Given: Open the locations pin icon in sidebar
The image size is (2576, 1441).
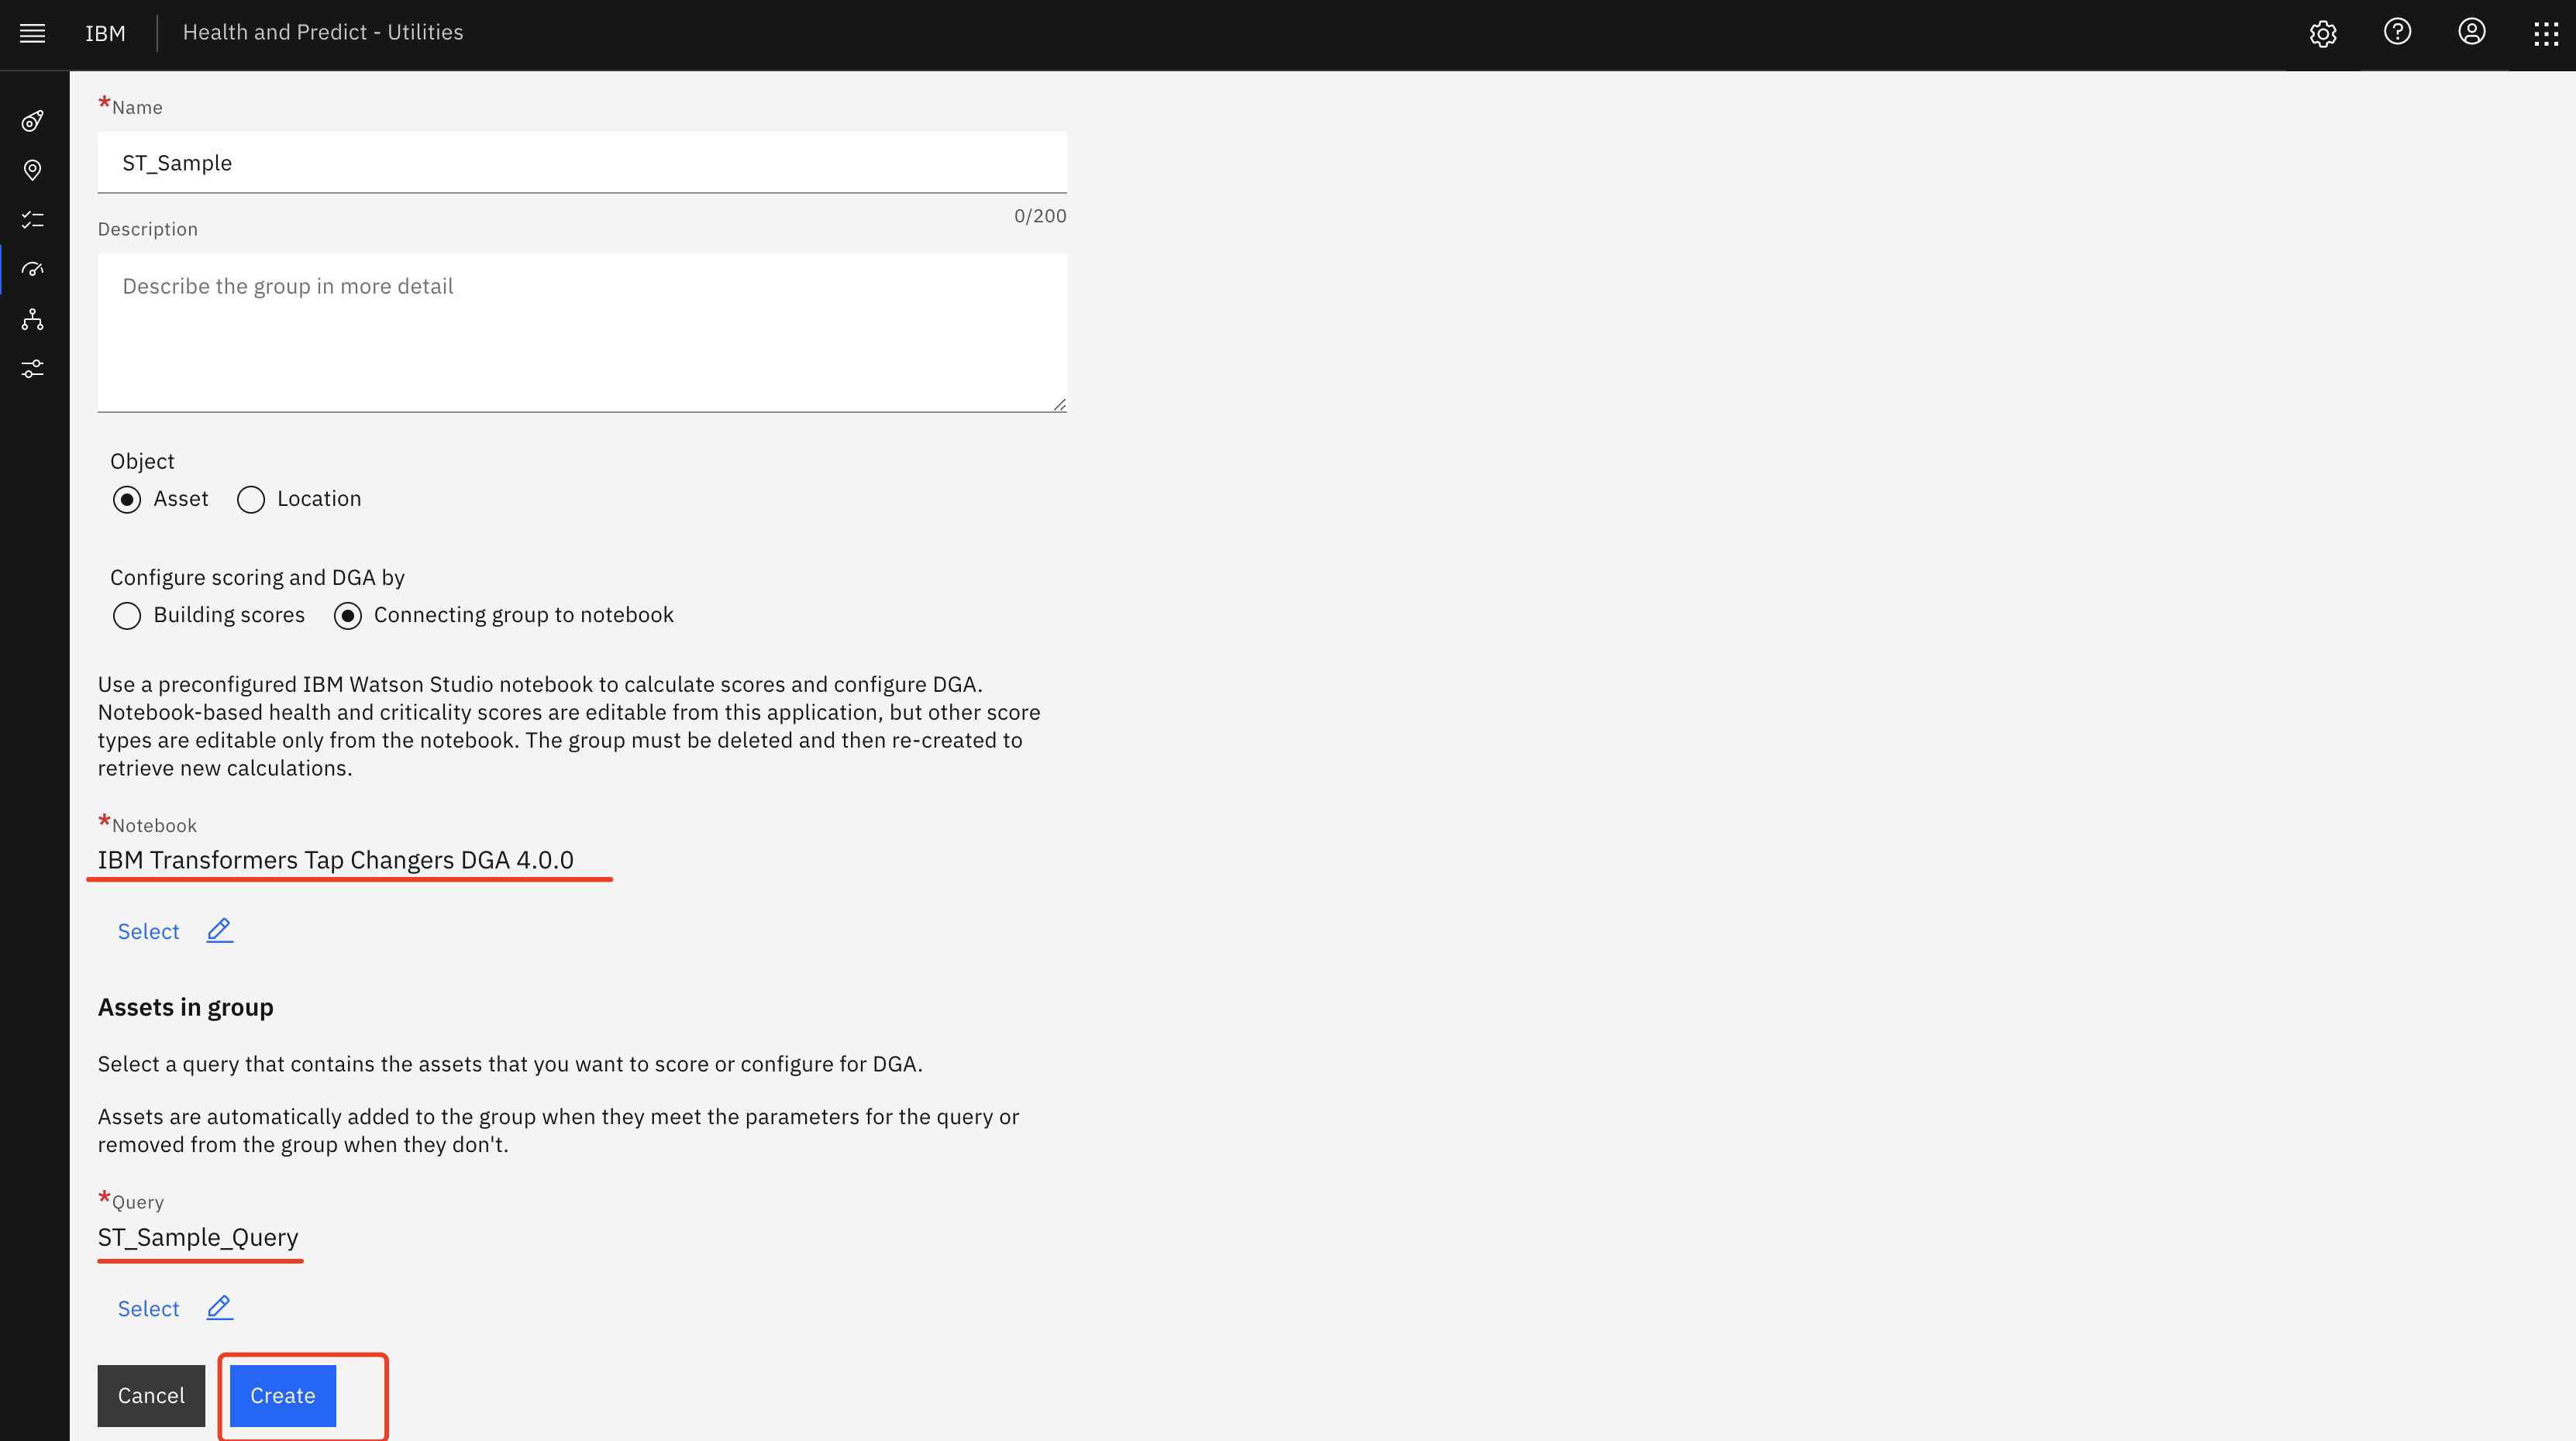Looking at the screenshot, I should click(33, 170).
